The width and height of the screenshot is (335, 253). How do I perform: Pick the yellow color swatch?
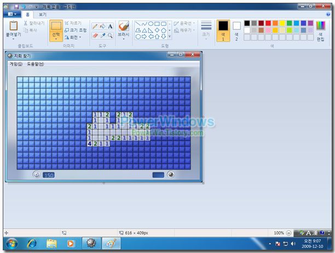point(282,23)
